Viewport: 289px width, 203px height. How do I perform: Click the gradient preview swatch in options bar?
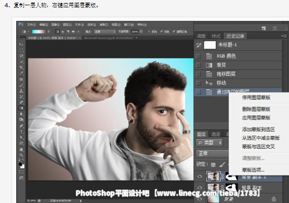click(x=39, y=32)
